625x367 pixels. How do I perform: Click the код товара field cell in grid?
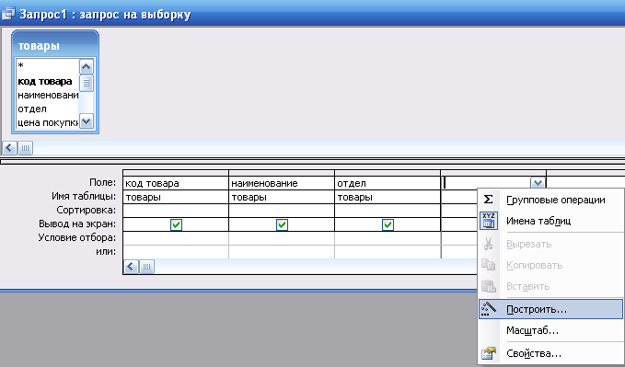176,183
